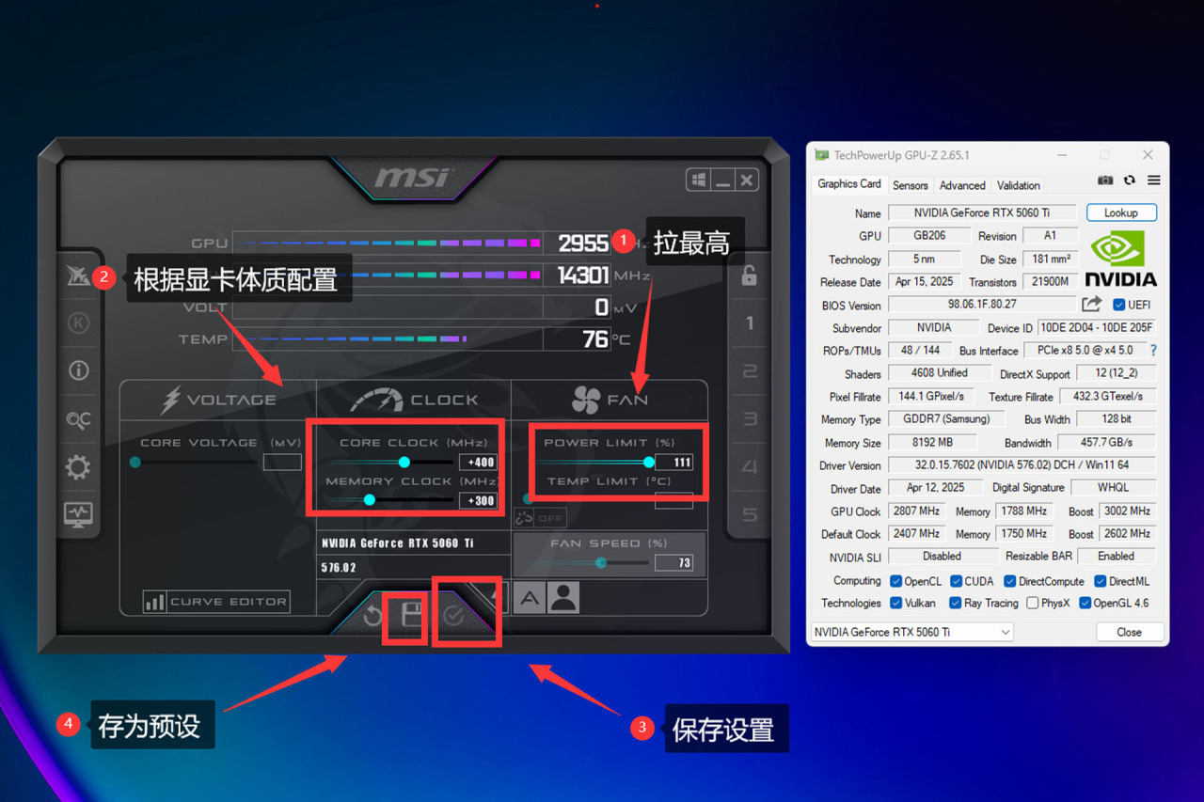
Task: Open Kombustor via the K icon
Action: tap(78, 323)
